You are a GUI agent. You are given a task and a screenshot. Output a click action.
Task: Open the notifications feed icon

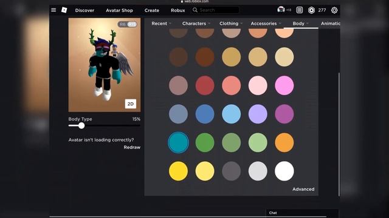(x=300, y=10)
